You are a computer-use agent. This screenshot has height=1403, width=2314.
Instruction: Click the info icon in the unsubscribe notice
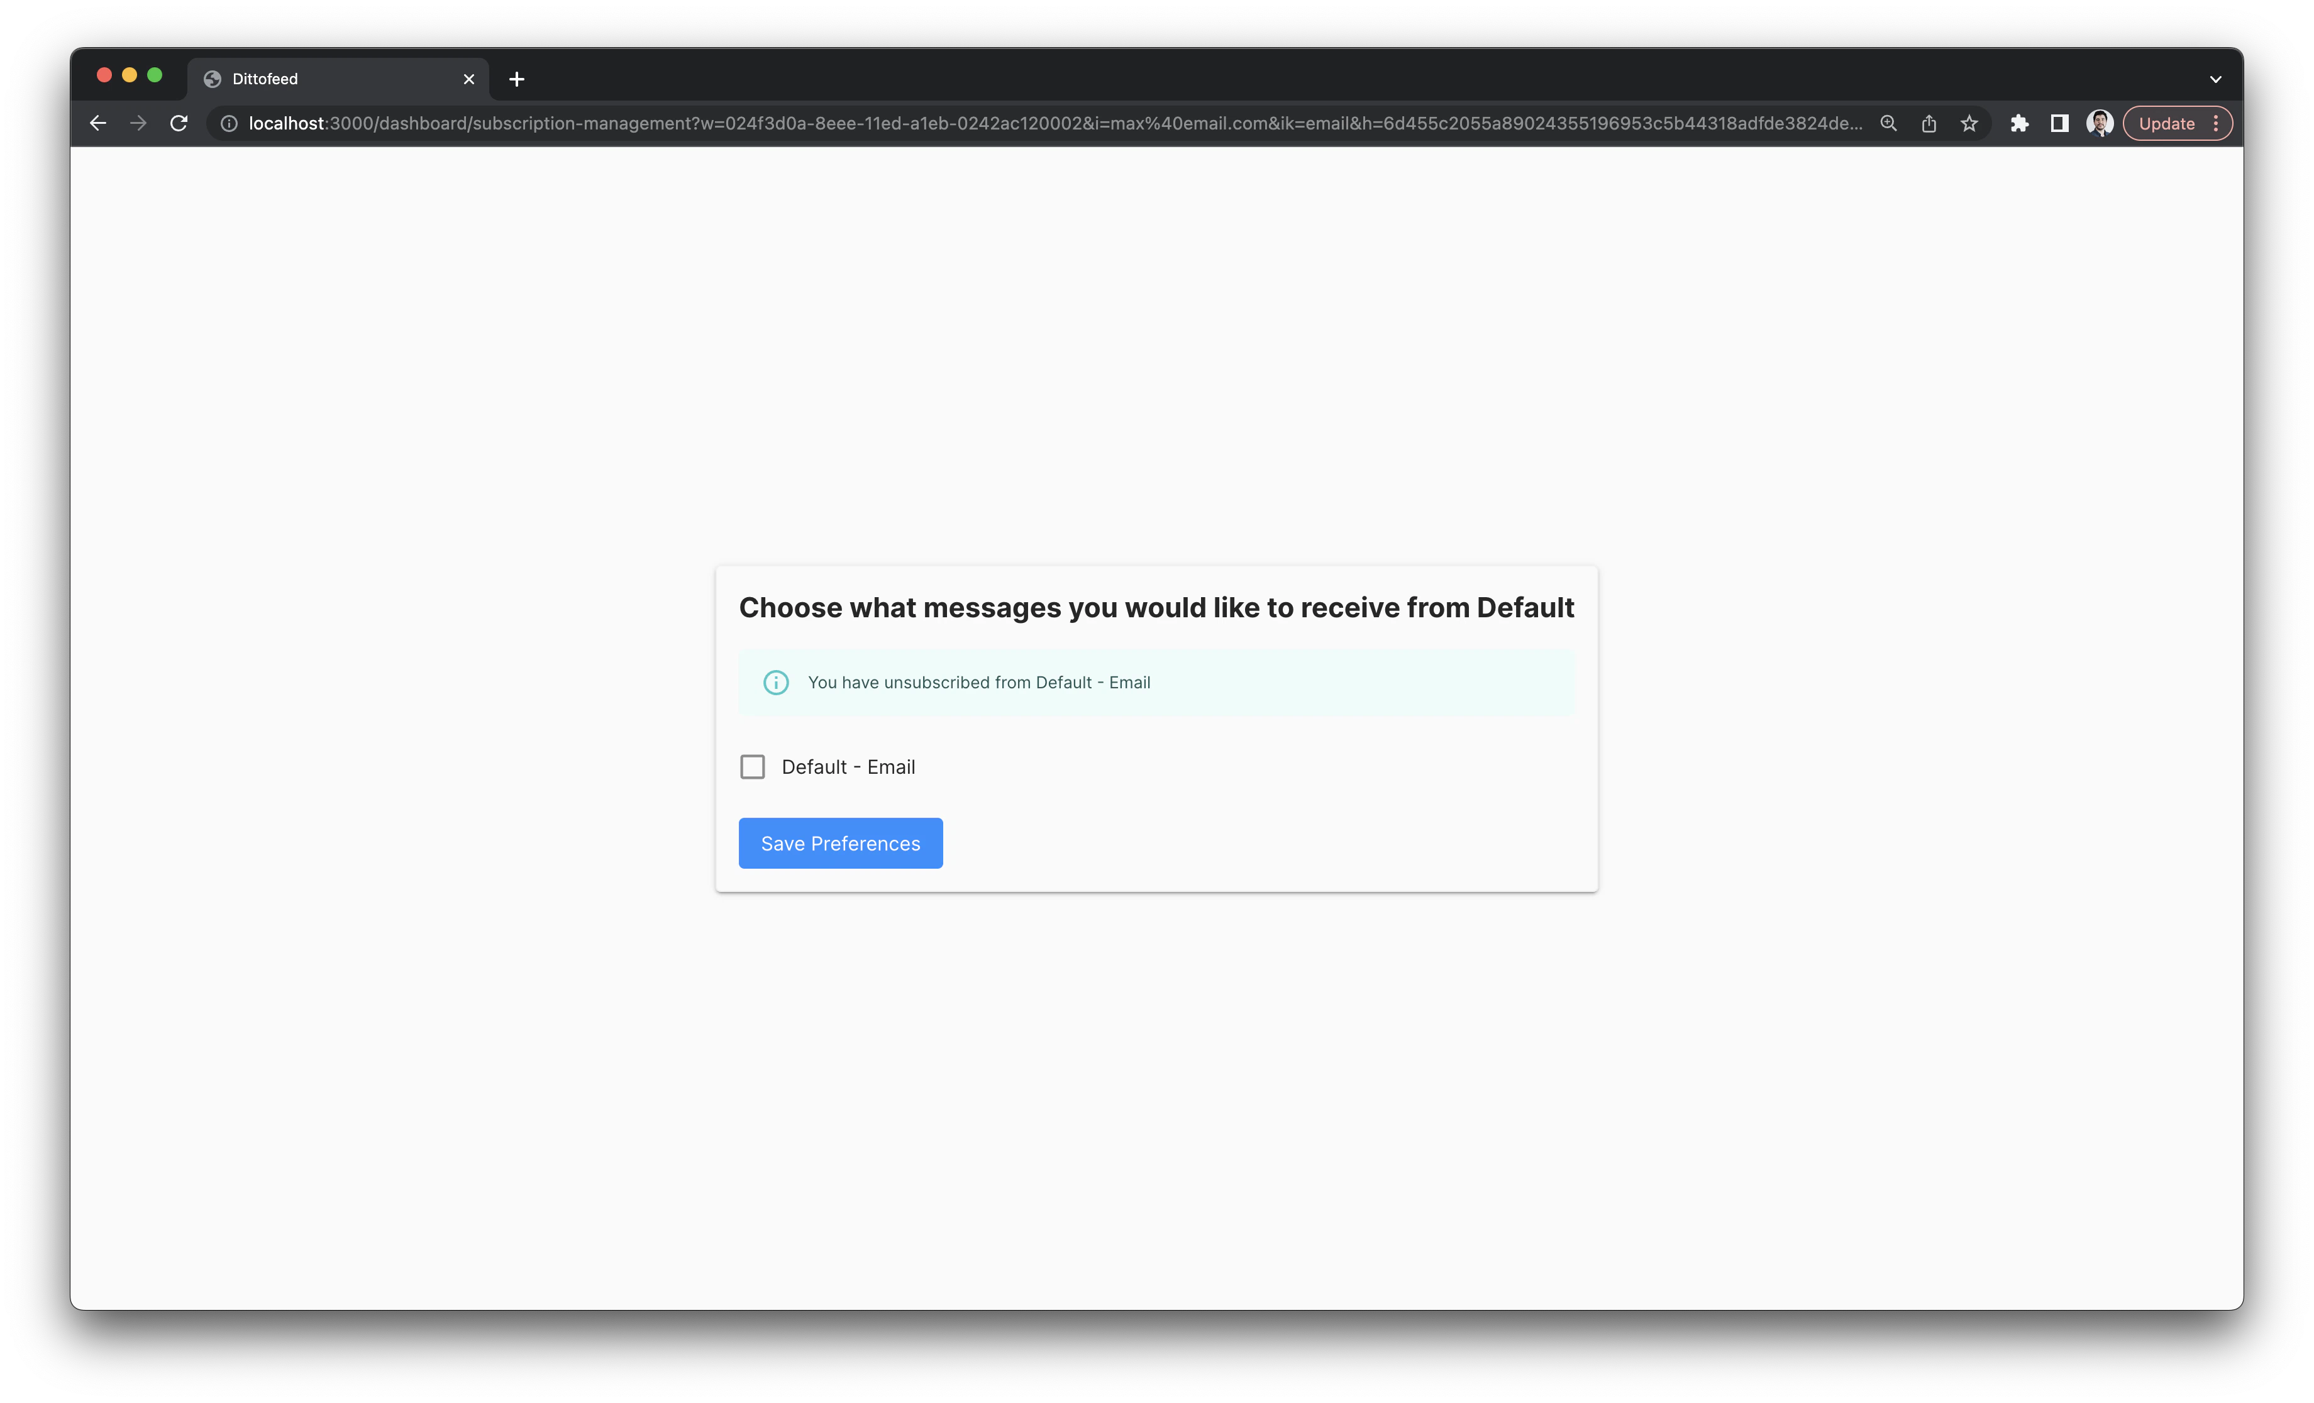coord(776,682)
